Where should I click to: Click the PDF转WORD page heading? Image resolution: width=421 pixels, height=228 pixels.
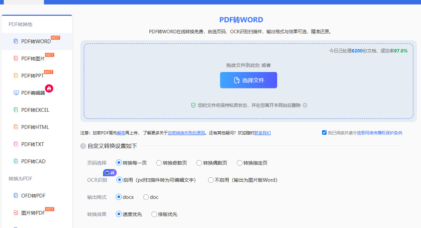pyautogui.click(x=241, y=20)
